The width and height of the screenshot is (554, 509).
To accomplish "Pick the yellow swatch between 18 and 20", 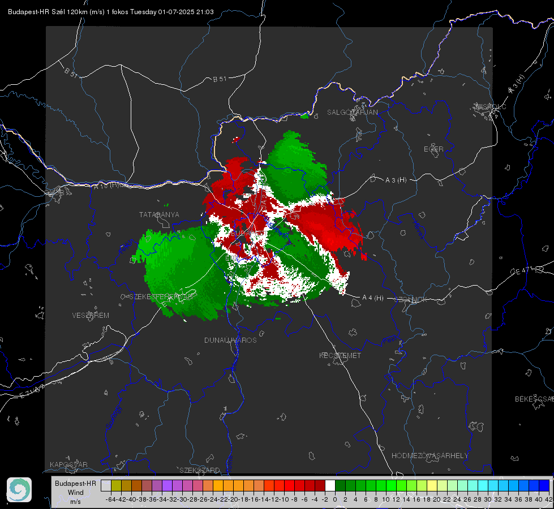I will (432, 486).
